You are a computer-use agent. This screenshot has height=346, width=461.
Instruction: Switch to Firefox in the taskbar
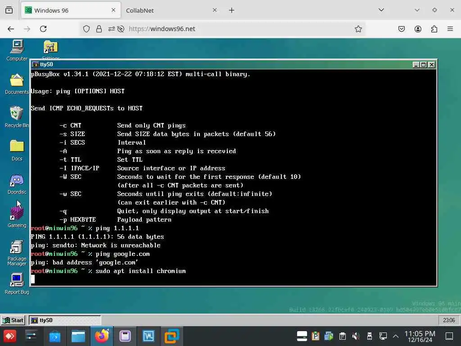pos(102,336)
